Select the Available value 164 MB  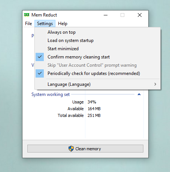pyautogui.click(x=94, y=109)
